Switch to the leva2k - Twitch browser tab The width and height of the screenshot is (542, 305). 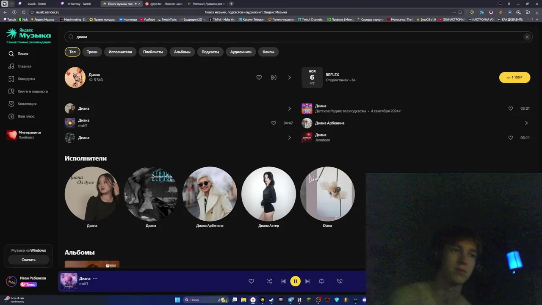click(36, 4)
